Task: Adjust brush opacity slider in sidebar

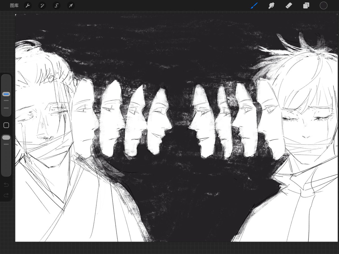Action: 6,155
